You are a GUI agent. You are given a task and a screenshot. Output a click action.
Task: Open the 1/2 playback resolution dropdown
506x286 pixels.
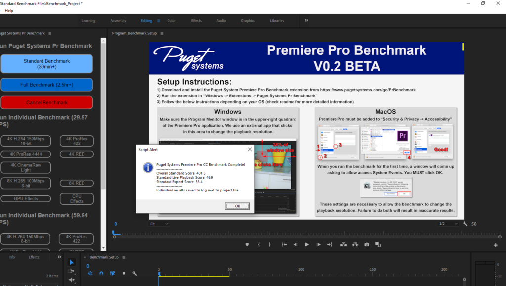[448, 224]
